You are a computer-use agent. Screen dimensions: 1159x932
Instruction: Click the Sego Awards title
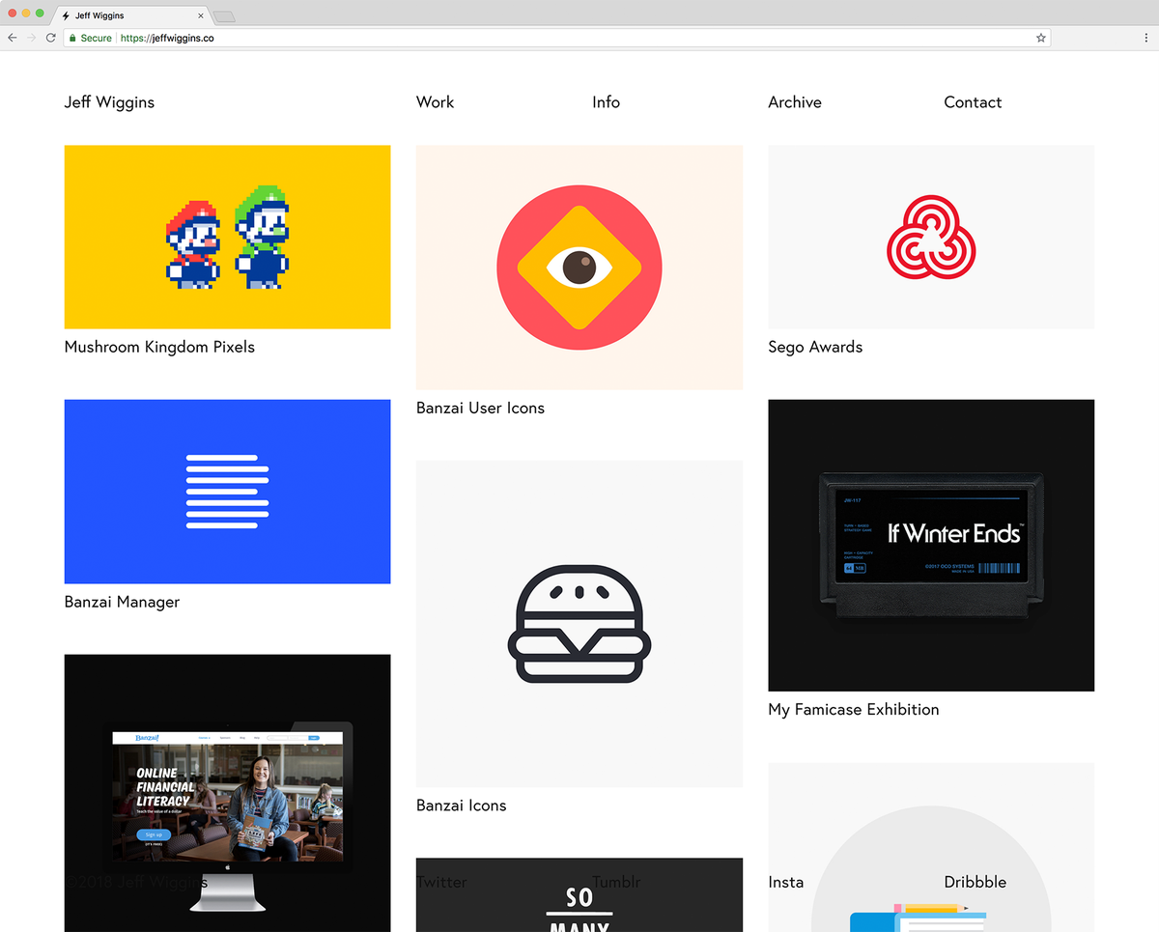click(x=815, y=347)
